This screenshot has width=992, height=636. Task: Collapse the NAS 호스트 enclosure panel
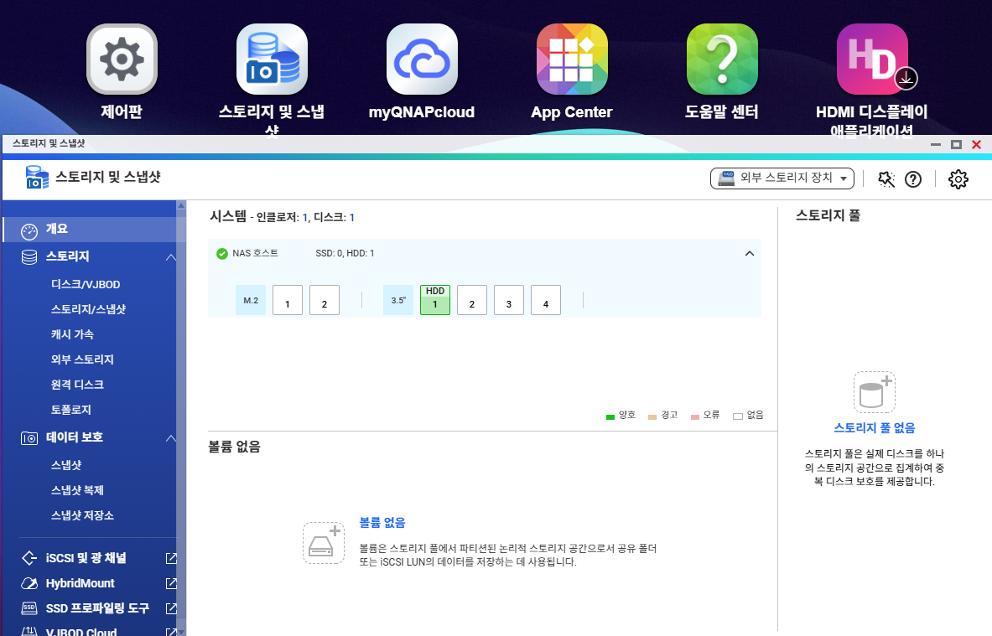click(750, 254)
